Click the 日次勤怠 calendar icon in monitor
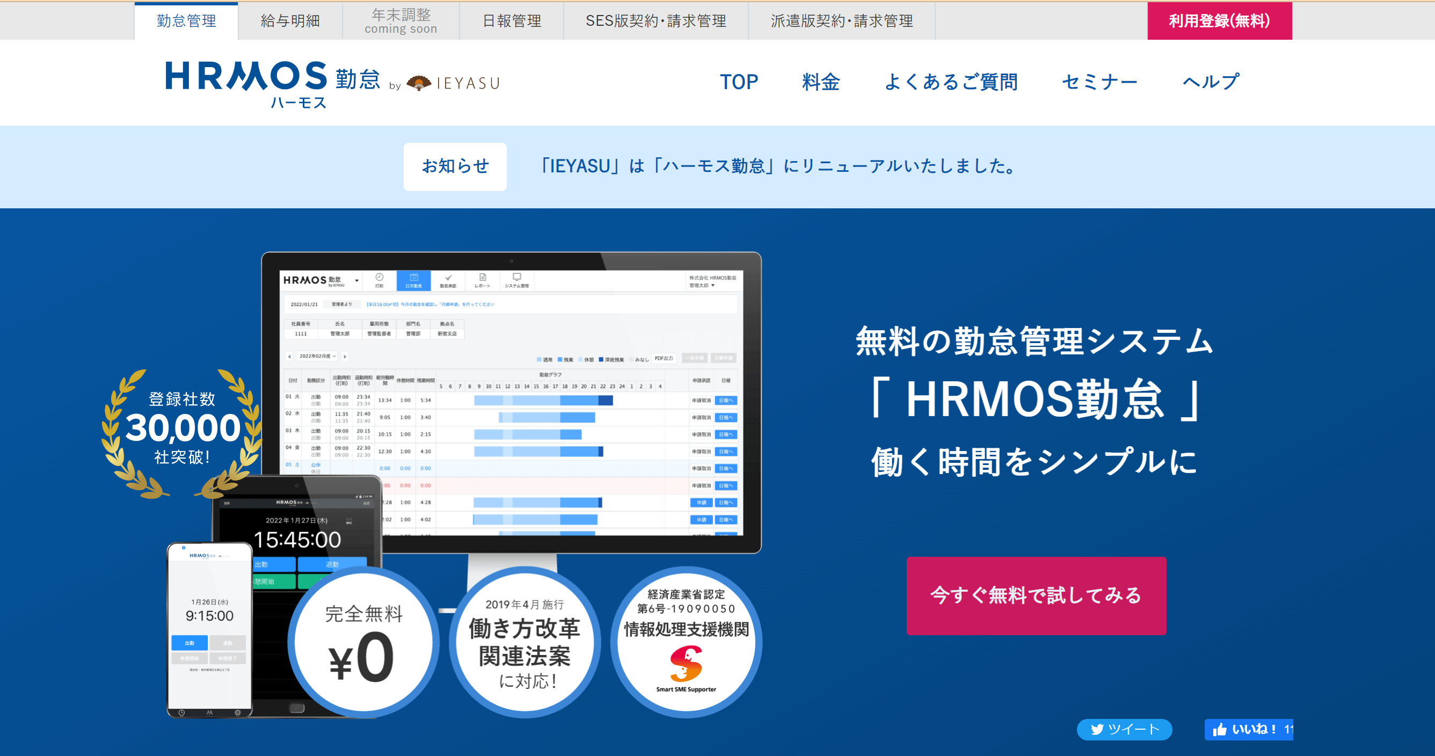The image size is (1435, 756). 413,280
